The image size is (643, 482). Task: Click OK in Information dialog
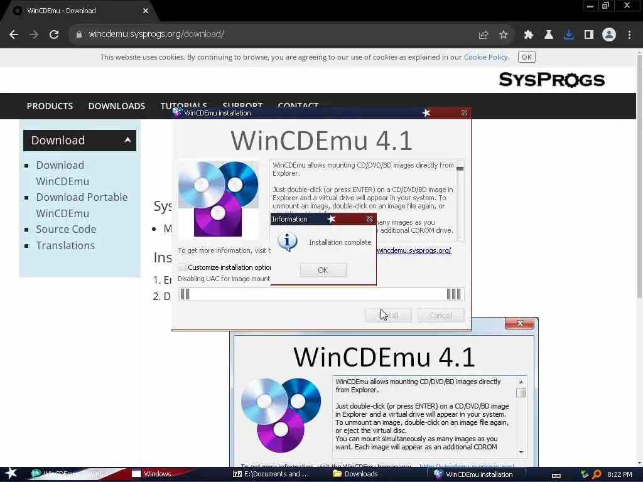pyautogui.click(x=323, y=270)
